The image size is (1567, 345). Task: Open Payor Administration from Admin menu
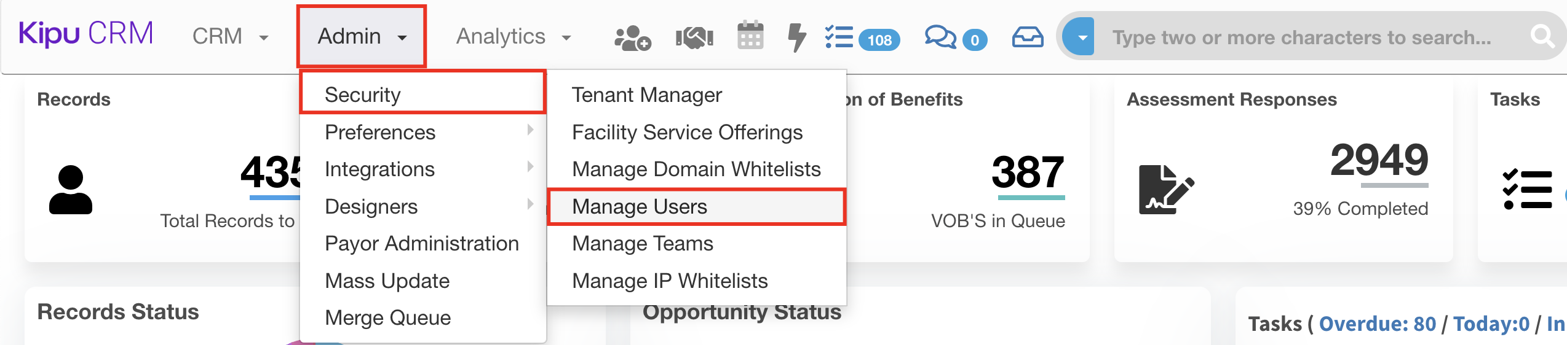tap(422, 244)
